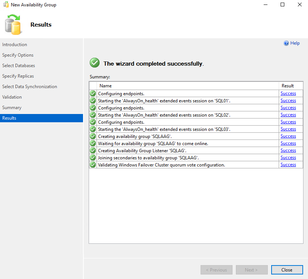The height and width of the screenshot is (279, 308).
Task: Click the status icon for the quorum vote validation row
Action: point(93,165)
